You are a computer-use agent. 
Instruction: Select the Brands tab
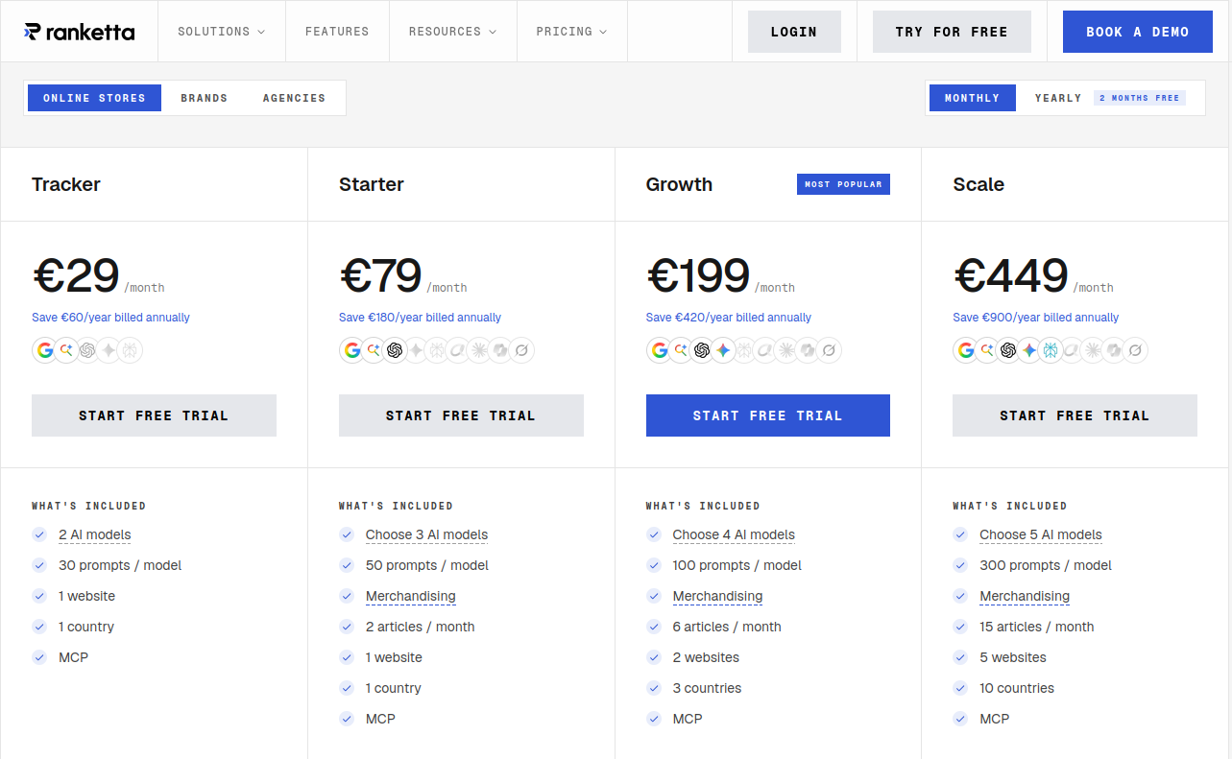tap(205, 98)
